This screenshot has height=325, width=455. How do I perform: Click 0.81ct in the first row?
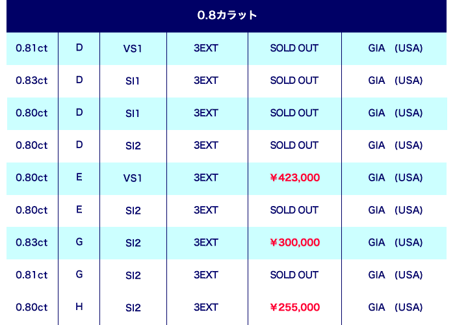(32, 48)
